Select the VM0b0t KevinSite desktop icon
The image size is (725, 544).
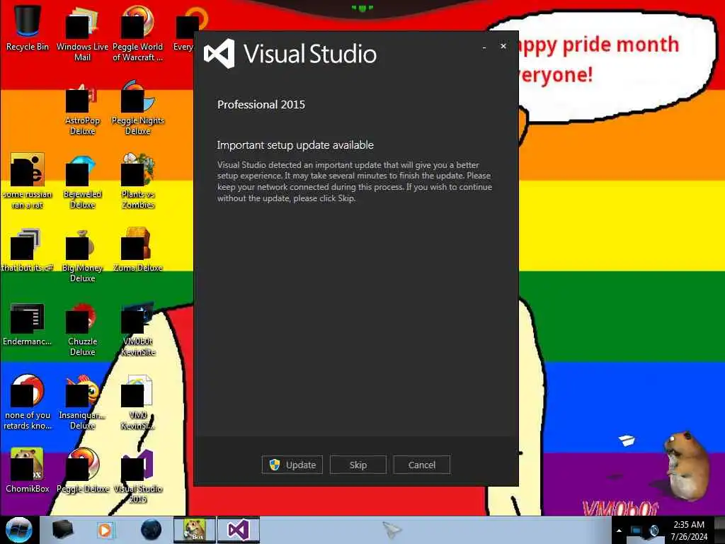pyautogui.click(x=138, y=329)
